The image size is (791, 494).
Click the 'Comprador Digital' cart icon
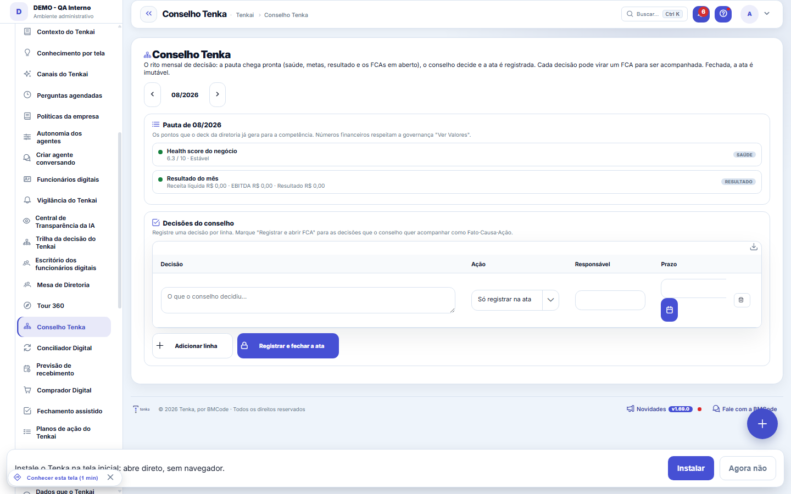pyautogui.click(x=27, y=390)
